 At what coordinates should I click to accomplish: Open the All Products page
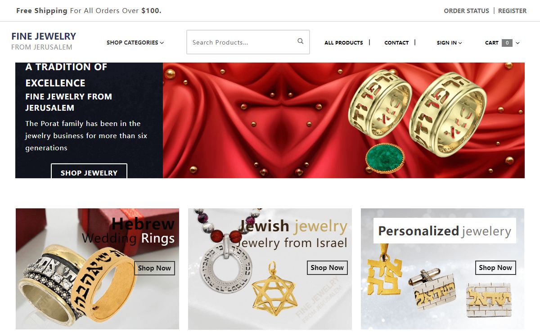343,43
